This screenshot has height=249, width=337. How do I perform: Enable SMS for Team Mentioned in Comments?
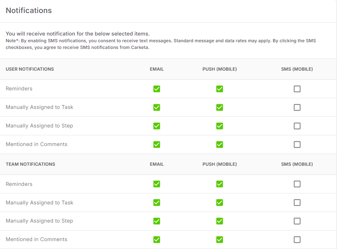coord(297,240)
